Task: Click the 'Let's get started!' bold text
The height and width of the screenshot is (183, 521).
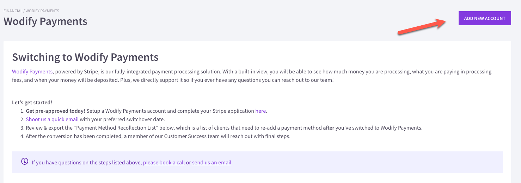Action: pyautogui.click(x=32, y=103)
